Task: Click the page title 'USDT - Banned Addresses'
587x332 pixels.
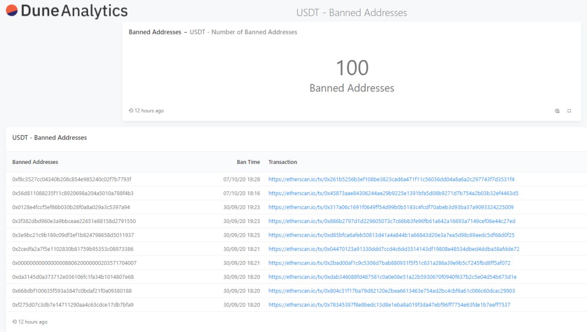Action: pos(352,12)
